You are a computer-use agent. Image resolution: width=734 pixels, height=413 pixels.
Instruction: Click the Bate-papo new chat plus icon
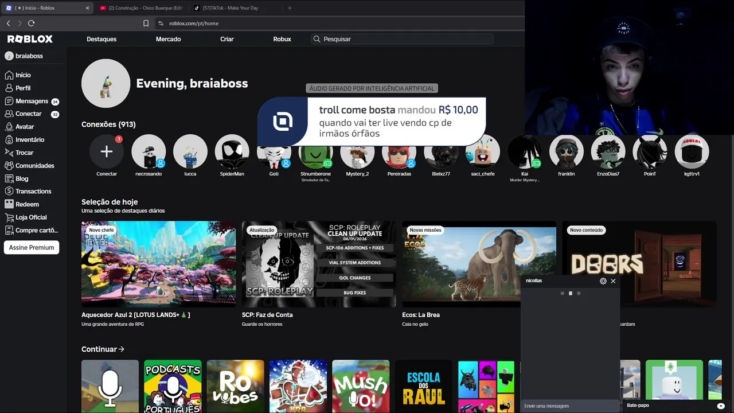coord(721,406)
